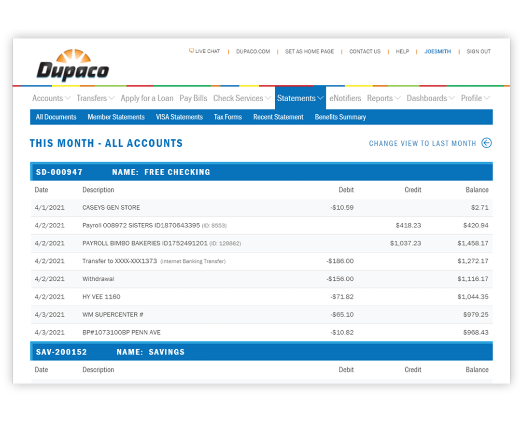Click the $1,044.35 balance

pyautogui.click(x=473, y=297)
